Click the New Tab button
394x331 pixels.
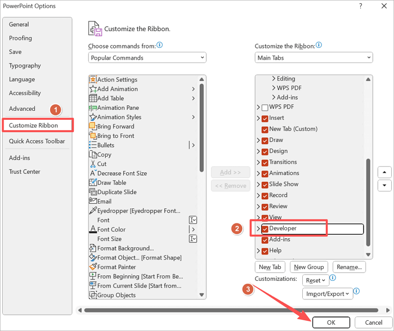point(270,267)
